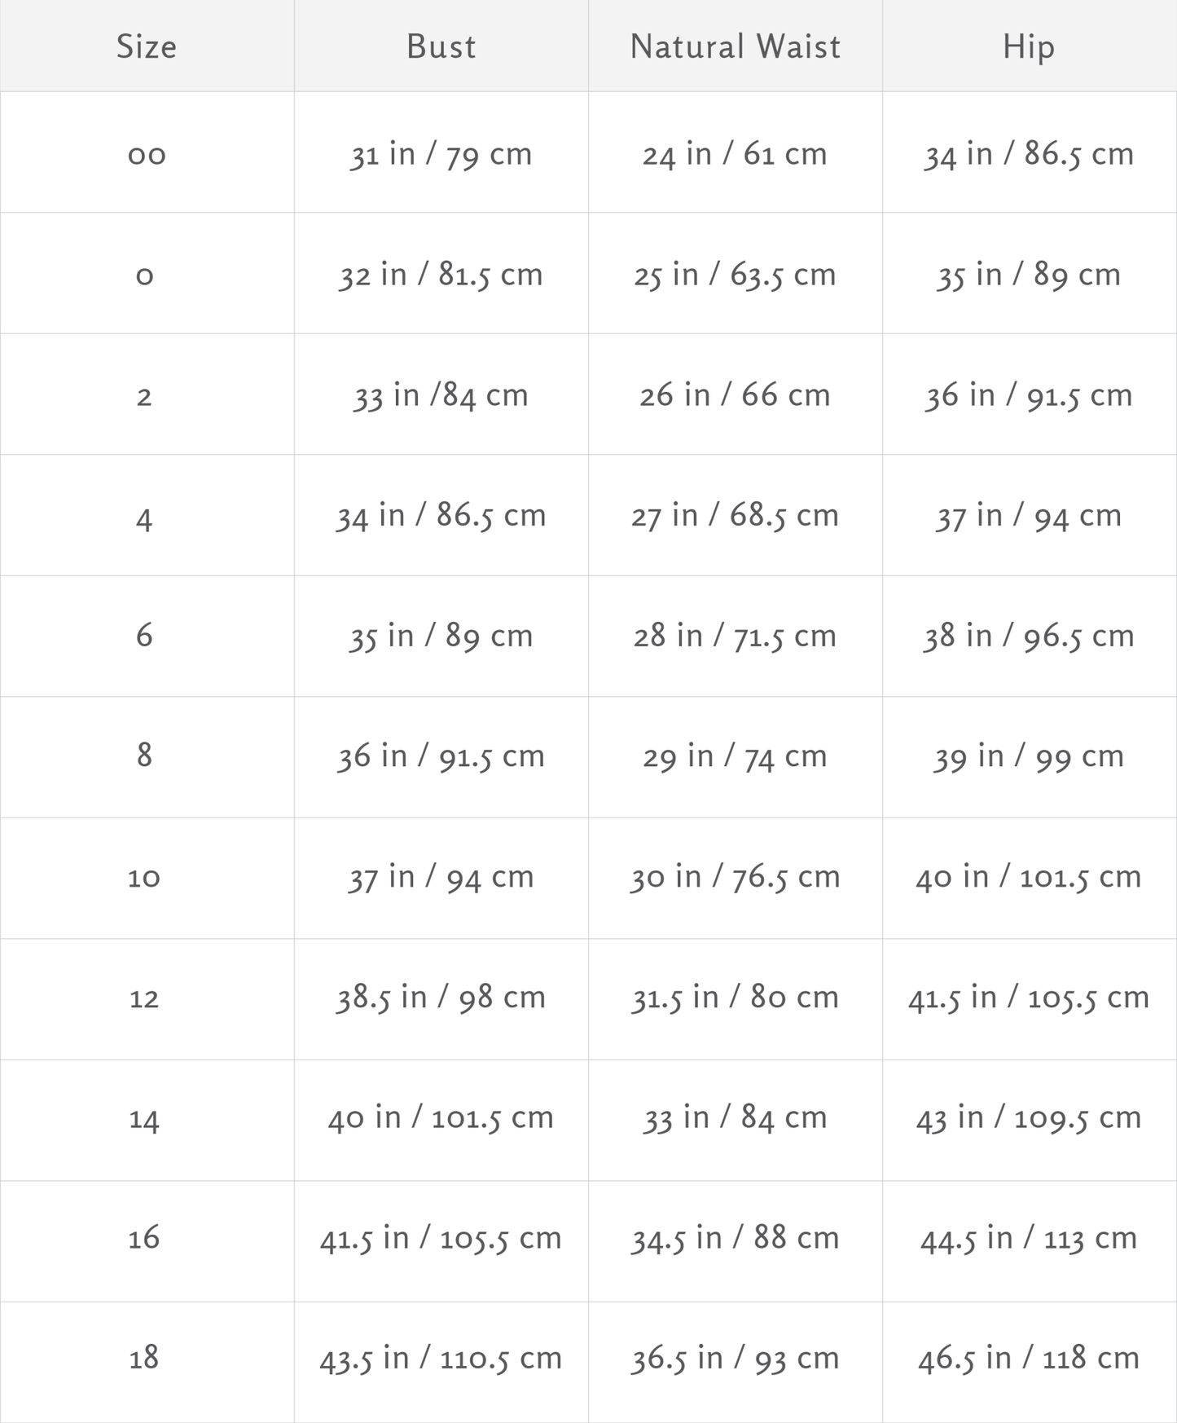Click the hip value 41.5 in / 105.5 cm
This screenshot has width=1177, height=1423.
pyautogui.click(x=1029, y=998)
